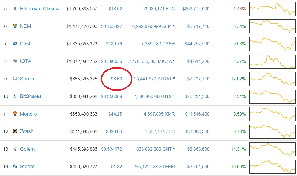Click Ethereum Classic price $18.92
297x176 pixels.
click(115, 9)
